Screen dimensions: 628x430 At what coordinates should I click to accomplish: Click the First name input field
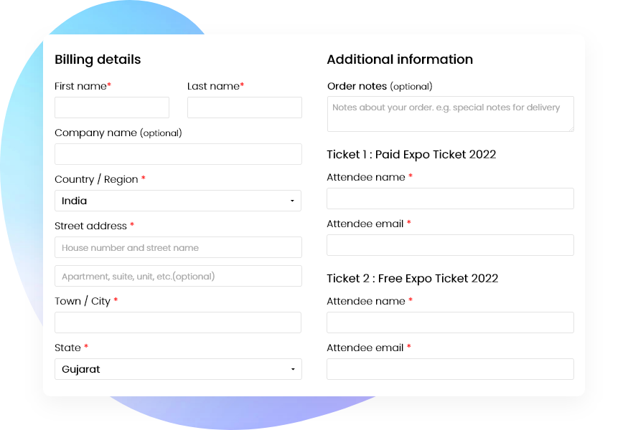click(111, 107)
